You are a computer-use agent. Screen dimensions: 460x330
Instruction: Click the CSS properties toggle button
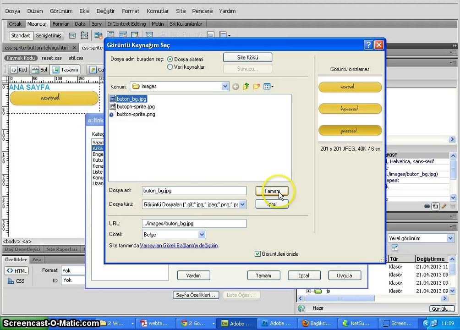(16, 281)
